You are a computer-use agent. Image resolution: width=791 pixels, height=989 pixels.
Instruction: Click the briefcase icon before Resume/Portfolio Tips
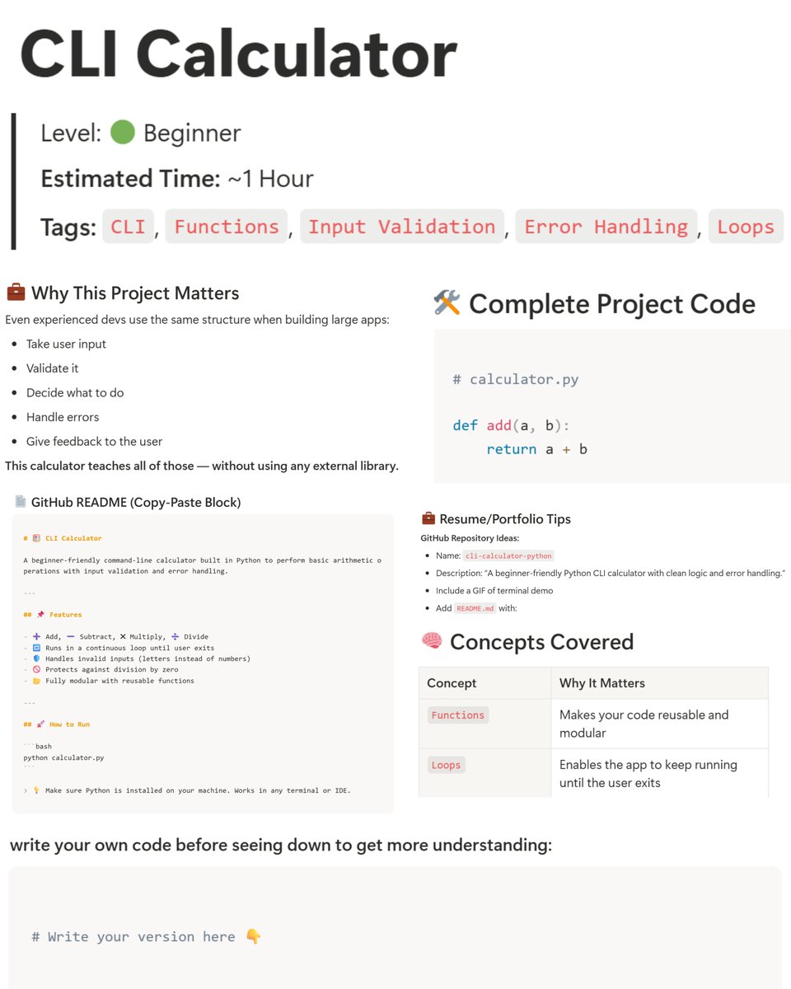click(x=428, y=518)
